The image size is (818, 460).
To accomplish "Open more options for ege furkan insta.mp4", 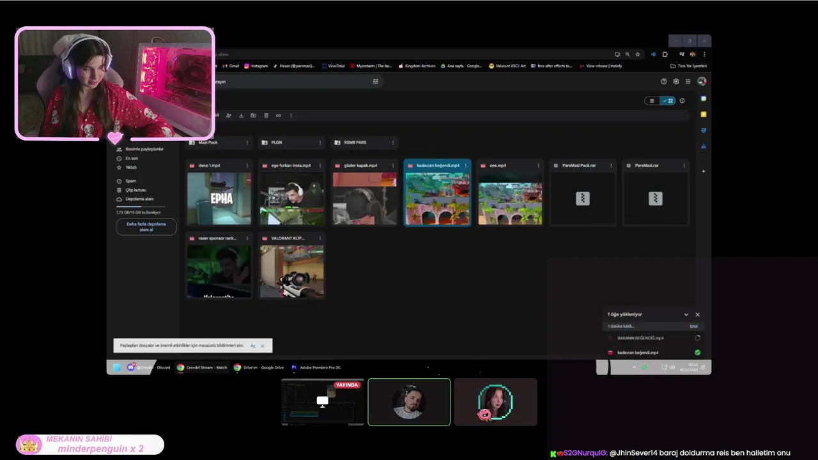I will tap(320, 165).
